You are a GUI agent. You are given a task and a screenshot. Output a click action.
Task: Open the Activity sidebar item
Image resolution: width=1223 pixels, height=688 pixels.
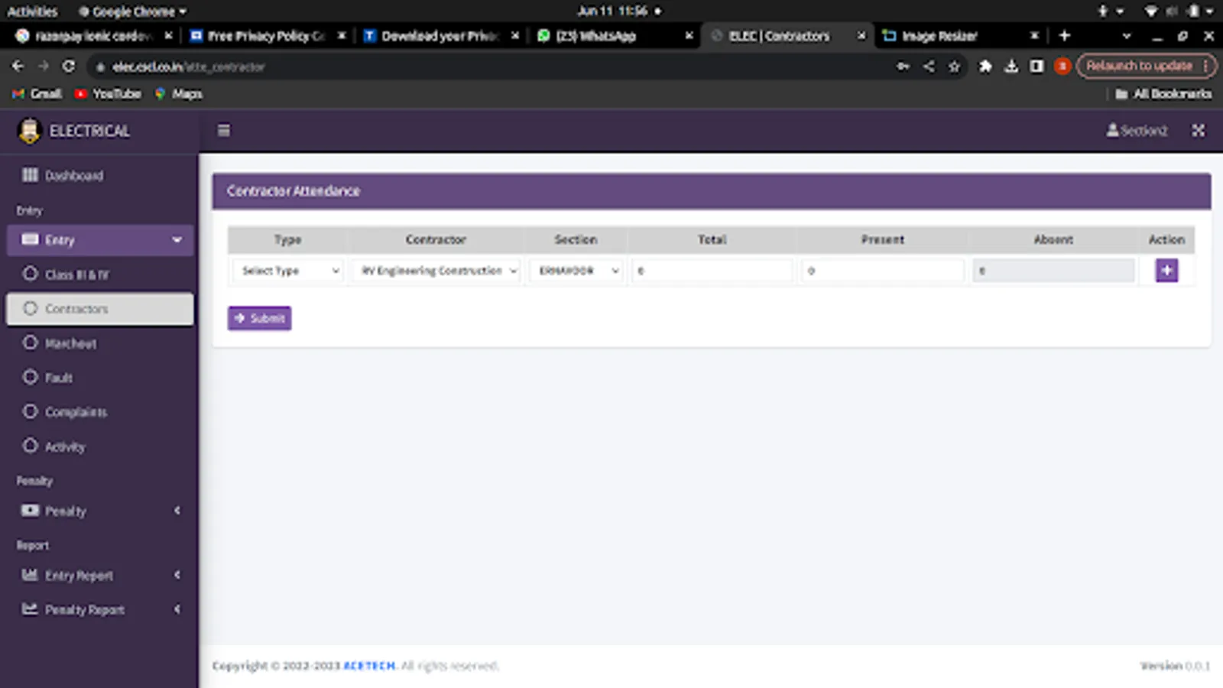coord(99,446)
